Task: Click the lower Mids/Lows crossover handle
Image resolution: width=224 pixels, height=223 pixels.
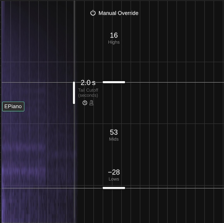Action: 114,188
